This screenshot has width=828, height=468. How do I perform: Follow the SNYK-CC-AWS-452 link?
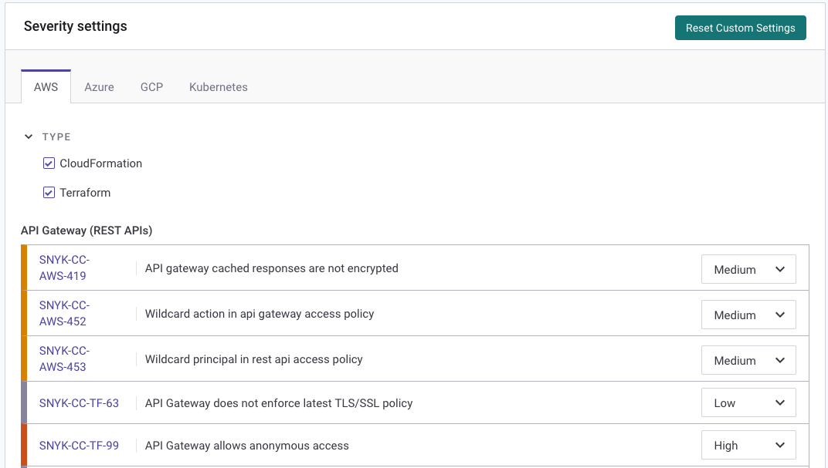click(x=64, y=313)
